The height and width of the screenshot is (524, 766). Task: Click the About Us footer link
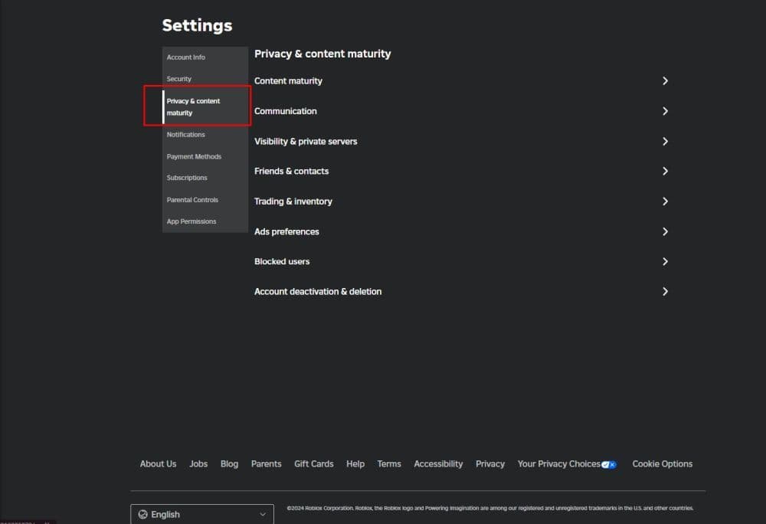(x=158, y=464)
